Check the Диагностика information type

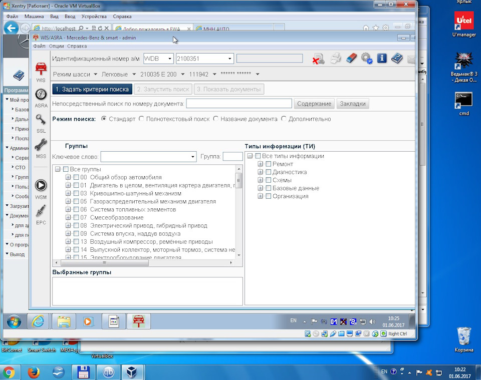[x=269, y=172]
